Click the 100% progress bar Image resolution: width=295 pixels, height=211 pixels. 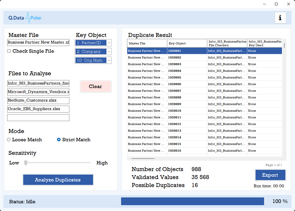click(x=193, y=201)
